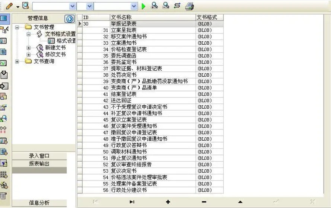Select 文书管理 folder in tree
The image size is (331, 208).
(x=44, y=27)
